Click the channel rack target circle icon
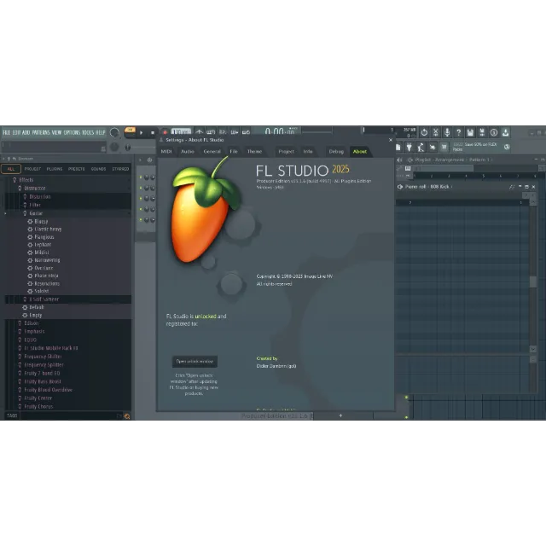 point(150,160)
